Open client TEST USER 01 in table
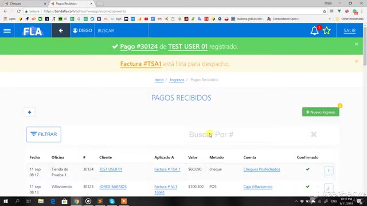This screenshot has width=367, height=206. click(111, 169)
